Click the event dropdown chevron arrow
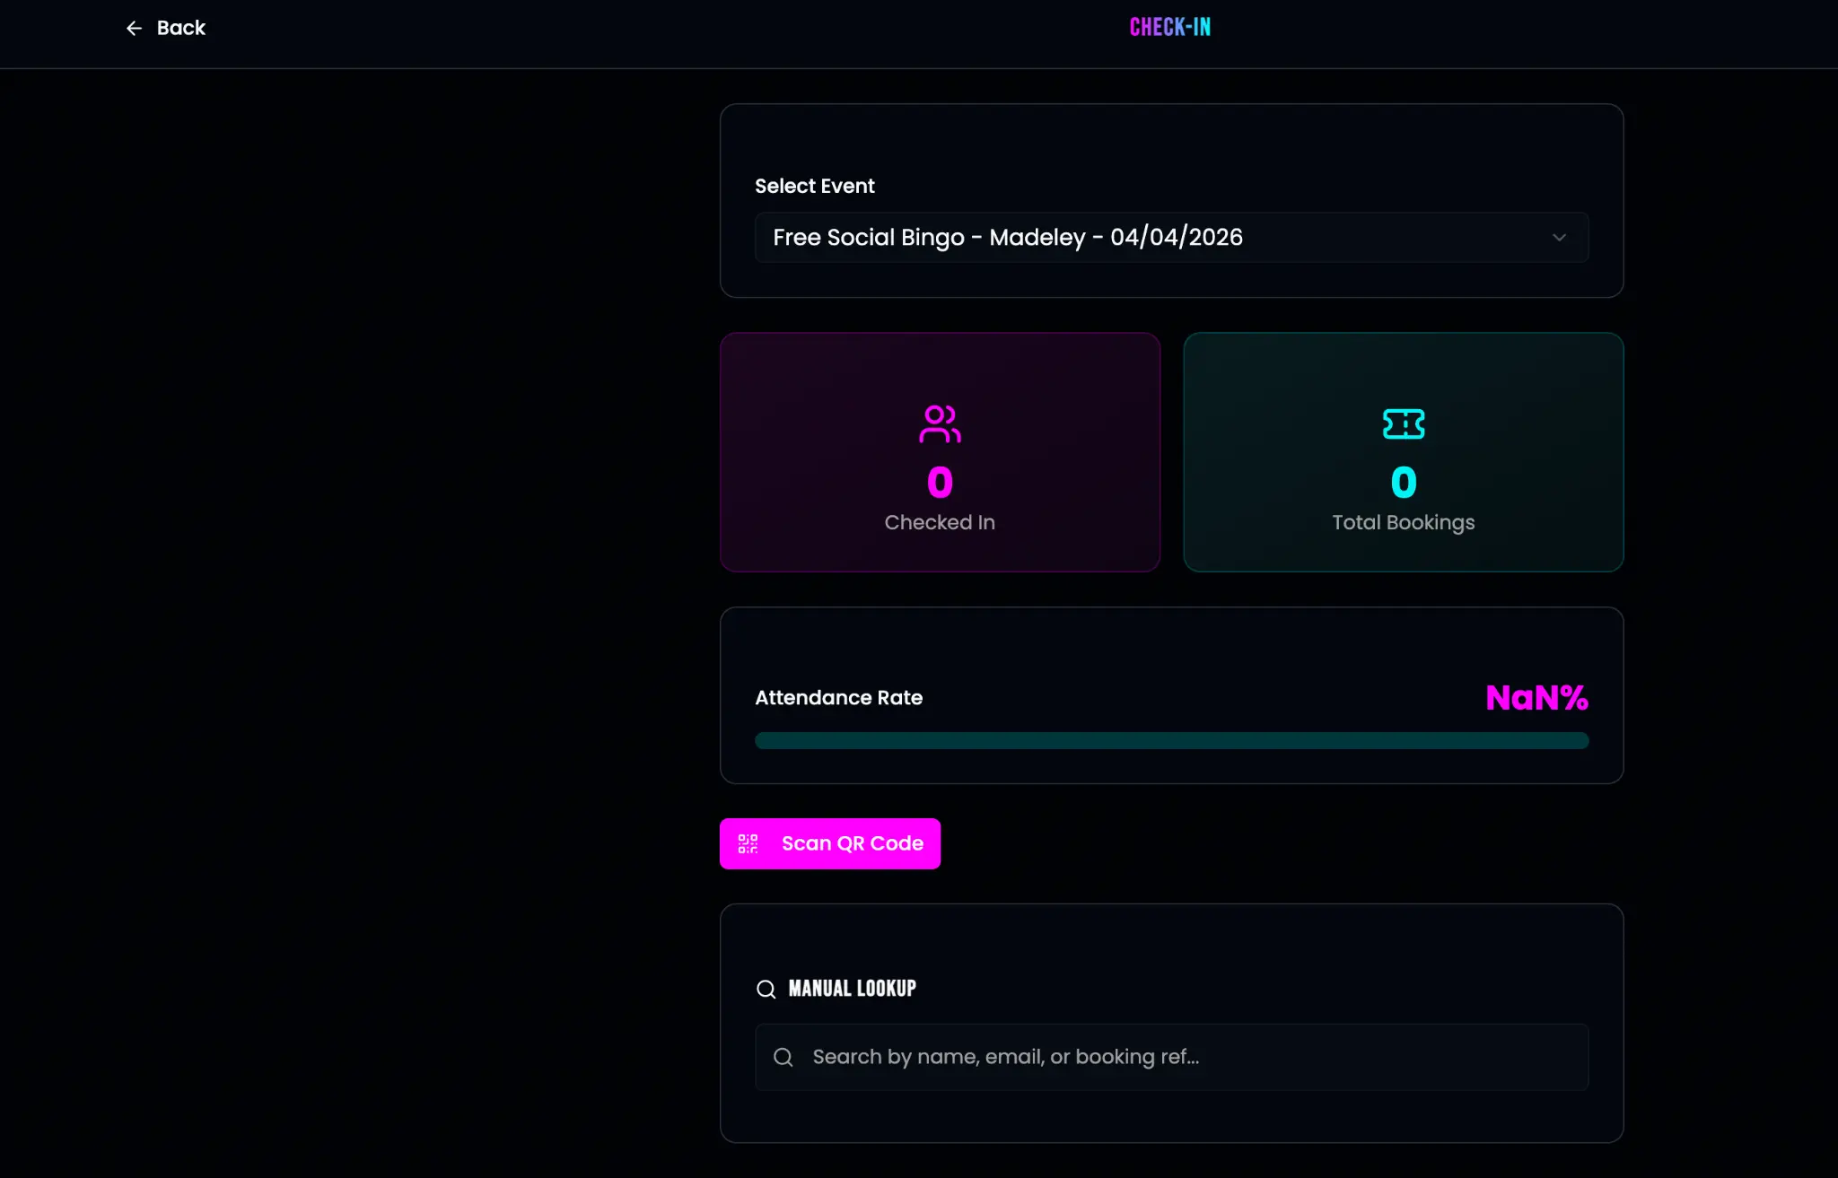Screen dimensions: 1838x1178 click(x=1559, y=238)
